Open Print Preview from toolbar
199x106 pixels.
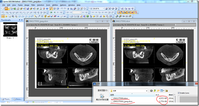(x=40, y=9)
